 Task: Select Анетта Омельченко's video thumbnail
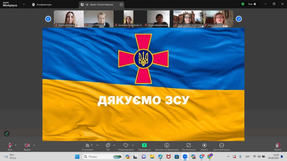[x=188, y=19]
